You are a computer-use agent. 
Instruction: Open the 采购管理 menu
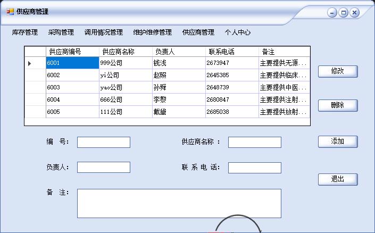(x=61, y=32)
